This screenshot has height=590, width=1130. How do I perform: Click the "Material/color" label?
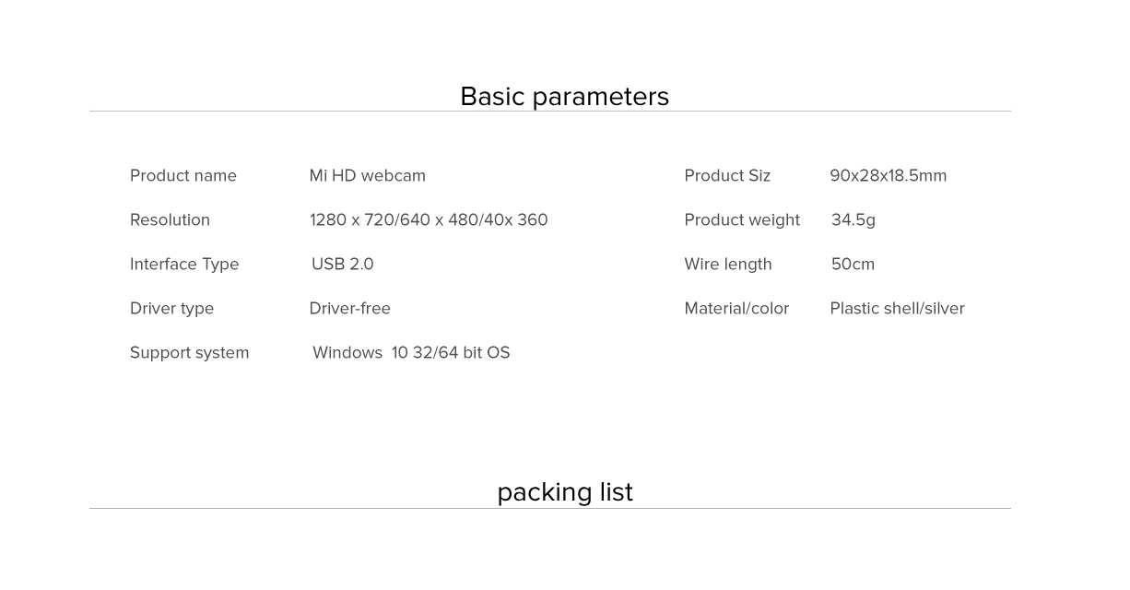point(736,309)
